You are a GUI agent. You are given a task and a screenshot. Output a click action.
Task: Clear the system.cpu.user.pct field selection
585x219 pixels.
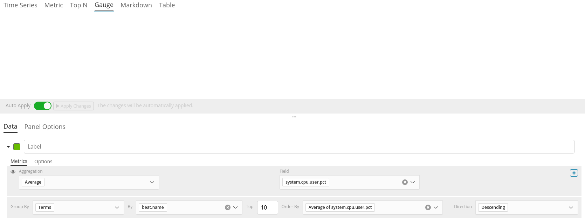click(x=405, y=182)
